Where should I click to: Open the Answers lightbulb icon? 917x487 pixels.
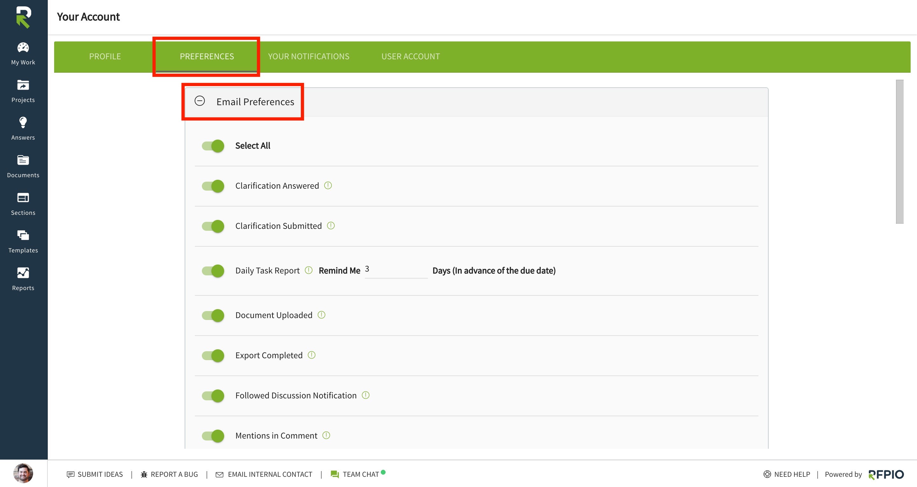coord(23,123)
